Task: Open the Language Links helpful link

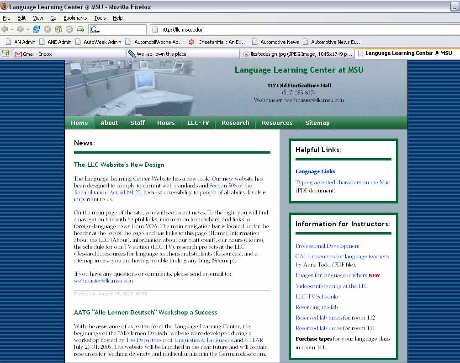Action: tap(315, 171)
